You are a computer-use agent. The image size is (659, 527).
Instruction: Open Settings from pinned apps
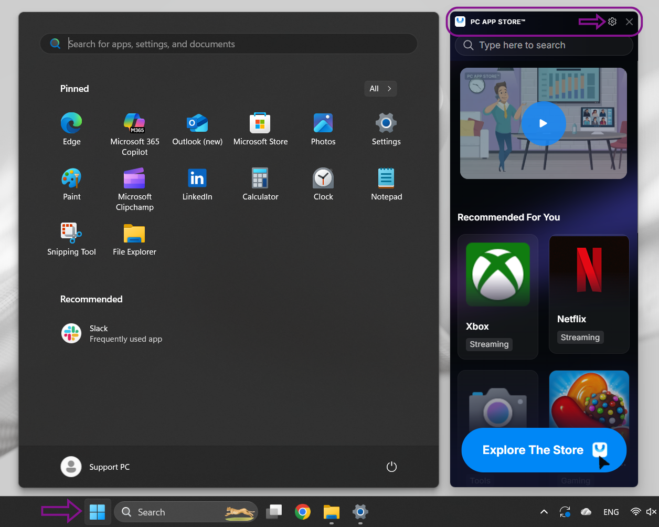tap(386, 130)
